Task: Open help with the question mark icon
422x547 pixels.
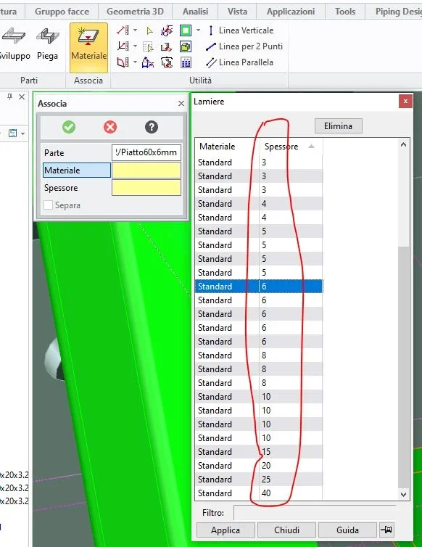Action: [x=152, y=127]
